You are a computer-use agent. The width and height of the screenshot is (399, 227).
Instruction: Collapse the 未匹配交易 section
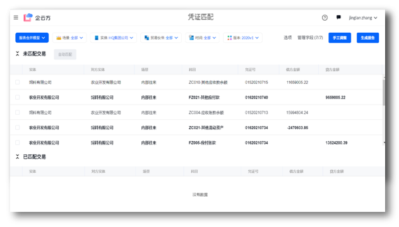pyautogui.click(x=17, y=54)
